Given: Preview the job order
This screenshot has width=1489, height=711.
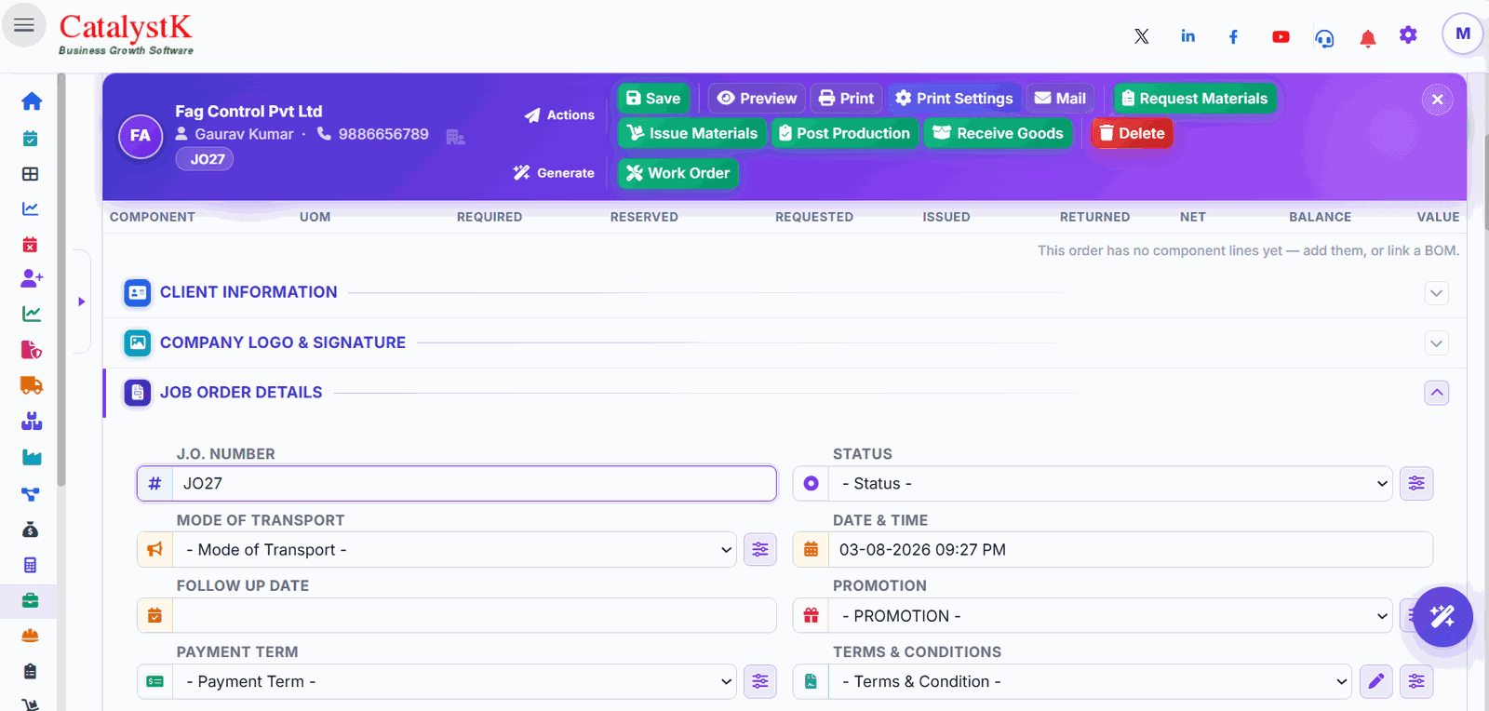Looking at the screenshot, I should pyautogui.click(x=757, y=99).
